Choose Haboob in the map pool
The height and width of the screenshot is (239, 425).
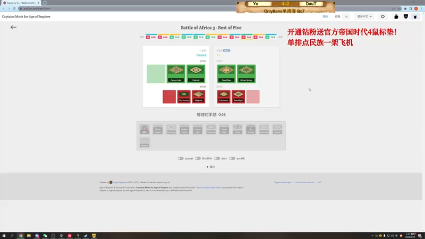(x=277, y=129)
